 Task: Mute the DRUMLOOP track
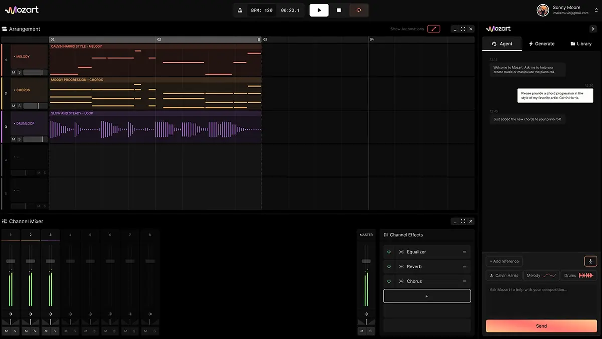point(14,139)
